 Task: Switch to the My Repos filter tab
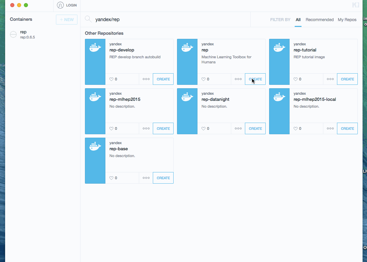[x=347, y=20]
